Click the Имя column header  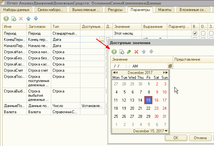coord(15,27)
